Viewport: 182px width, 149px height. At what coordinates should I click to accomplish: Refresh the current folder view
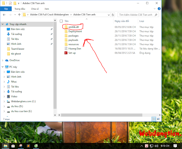(113, 15)
